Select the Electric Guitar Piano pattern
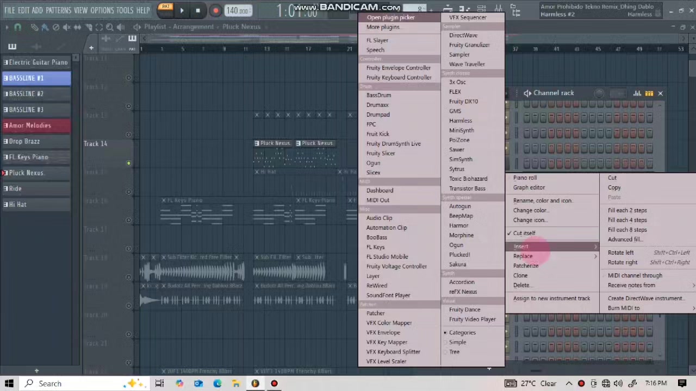The width and height of the screenshot is (696, 391). [x=36, y=62]
